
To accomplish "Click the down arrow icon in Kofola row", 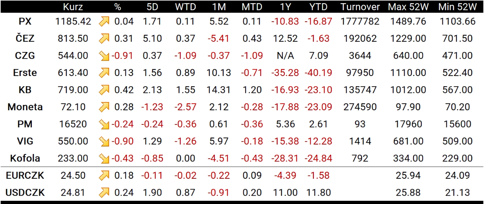I will point(104,158).
